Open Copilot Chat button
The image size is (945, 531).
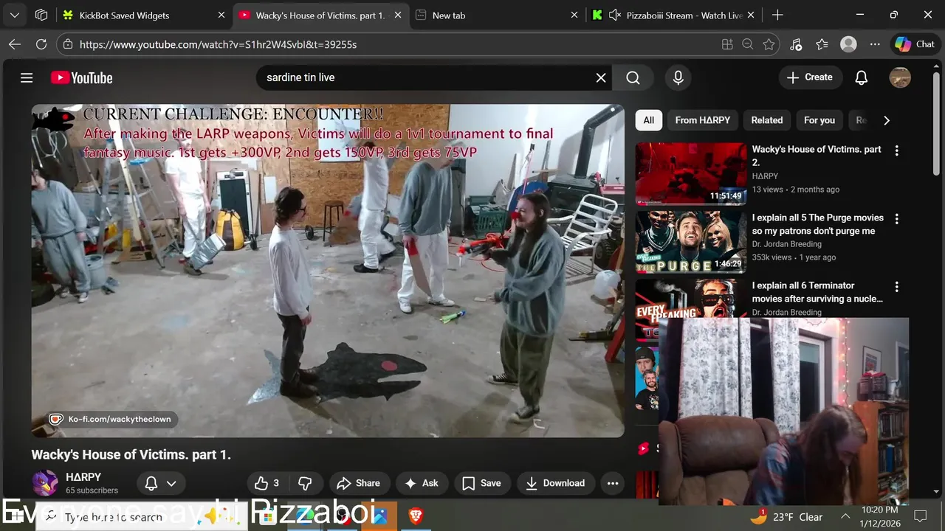tap(915, 44)
